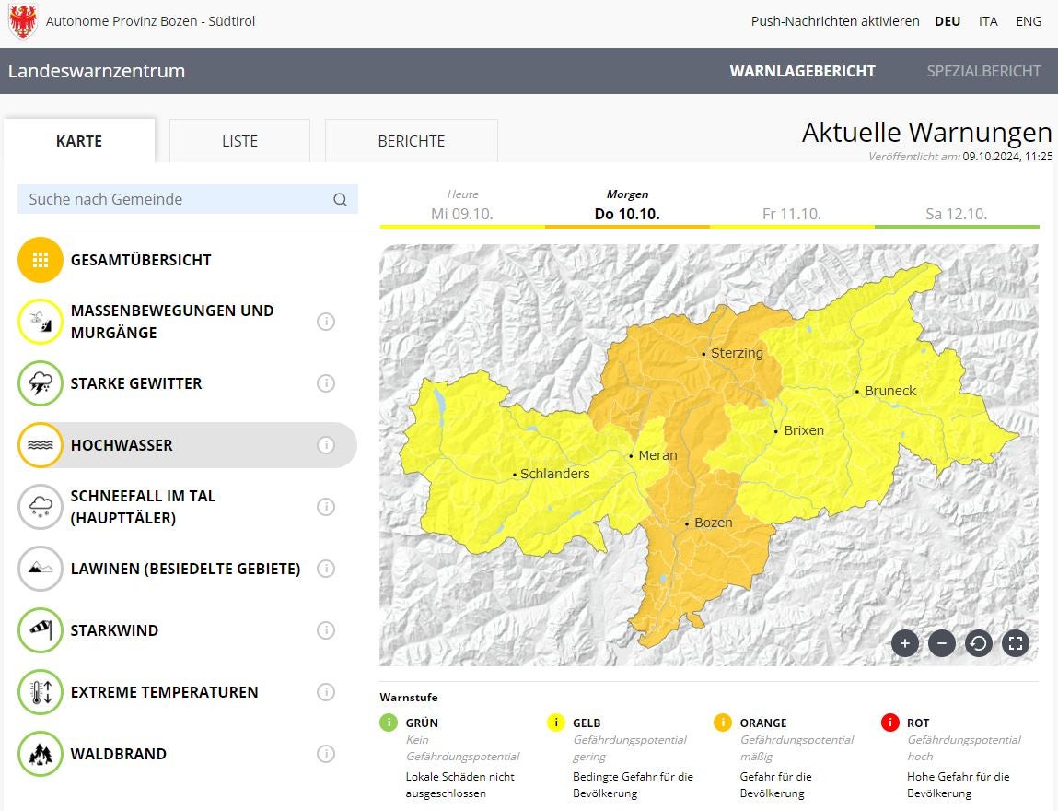Reset the map view
Viewport: 1058px width, 811px height.
[x=978, y=643]
